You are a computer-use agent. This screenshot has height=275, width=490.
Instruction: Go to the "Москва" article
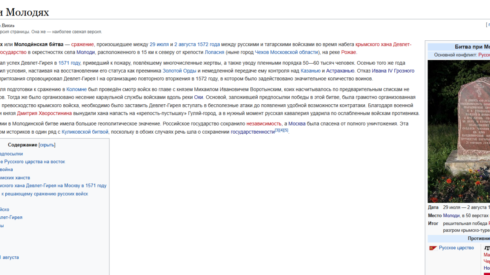297,123
